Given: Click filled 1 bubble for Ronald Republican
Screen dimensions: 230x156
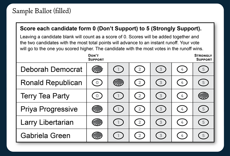Looking at the screenshot, I should point(118,82).
